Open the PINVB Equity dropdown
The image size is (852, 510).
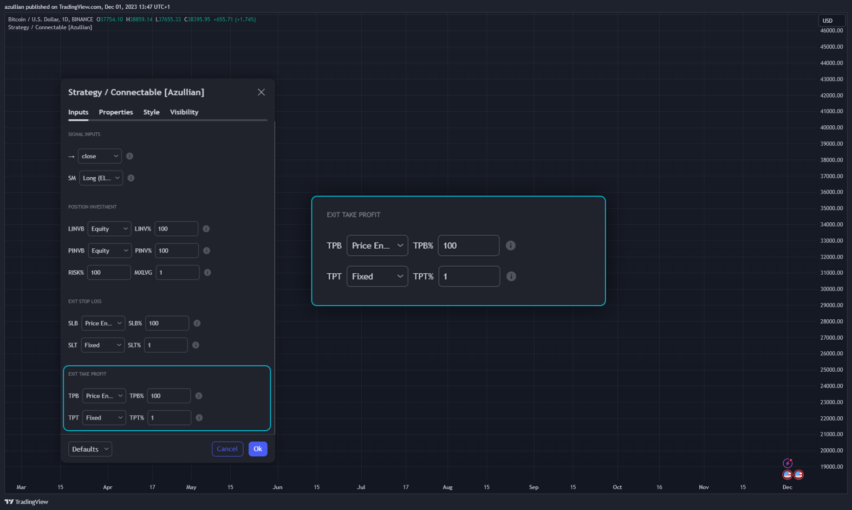(110, 251)
